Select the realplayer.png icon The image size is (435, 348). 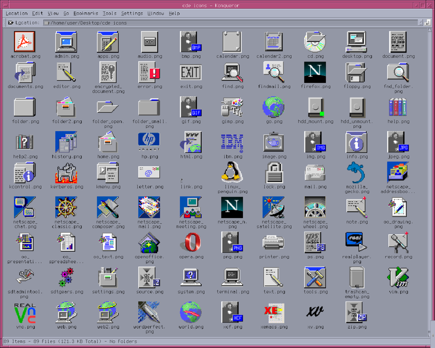(357, 242)
